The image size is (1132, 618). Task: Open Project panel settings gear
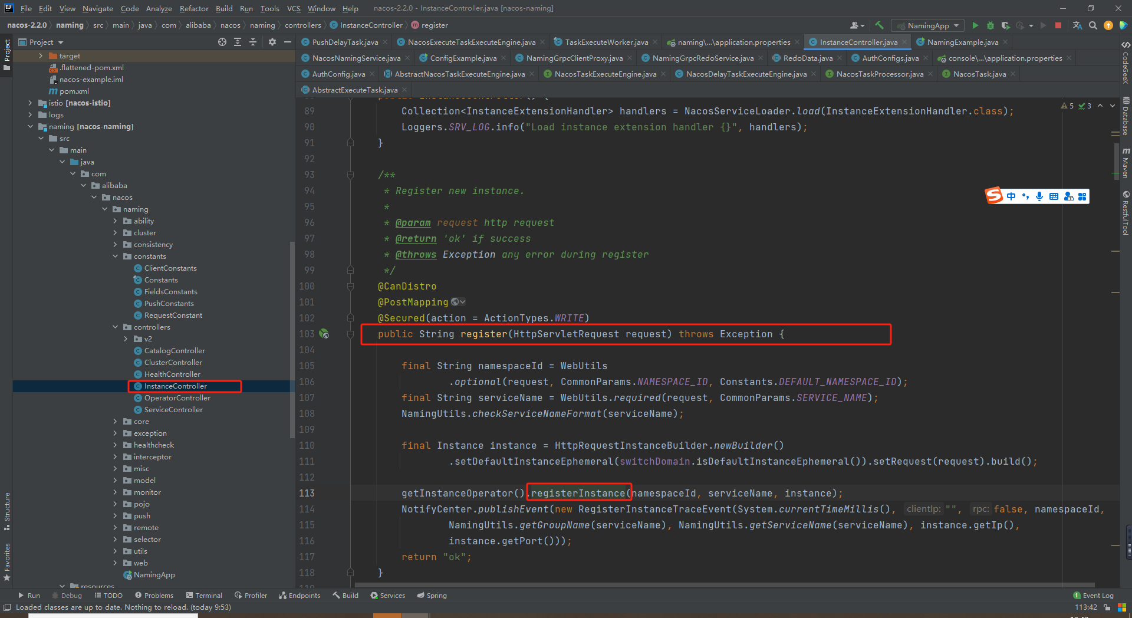[272, 42]
